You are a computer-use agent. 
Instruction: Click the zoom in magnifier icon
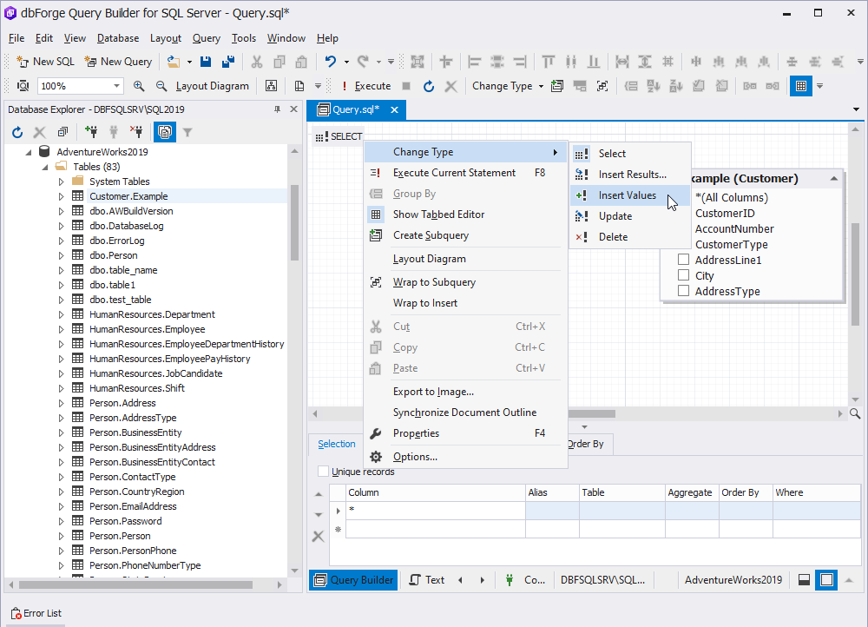coord(138,86)
